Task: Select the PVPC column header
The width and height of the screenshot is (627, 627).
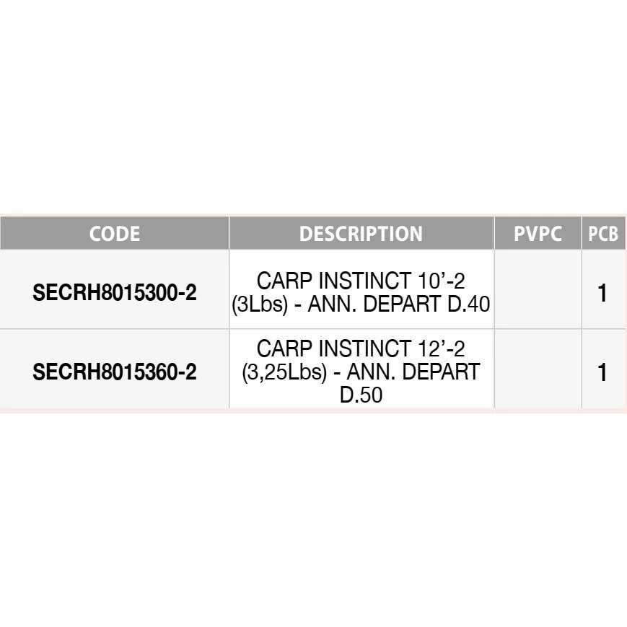Action: tap(538, 234)
